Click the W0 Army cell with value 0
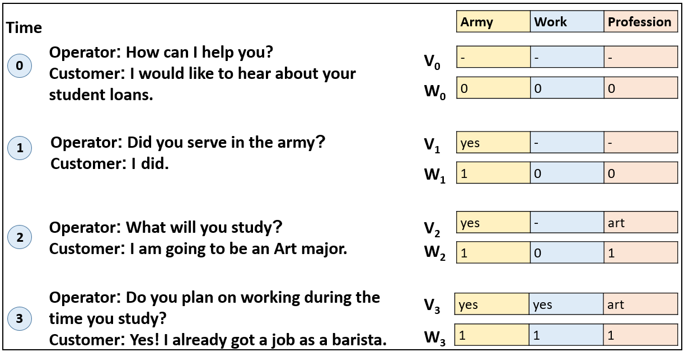 (x=493, y=87)
